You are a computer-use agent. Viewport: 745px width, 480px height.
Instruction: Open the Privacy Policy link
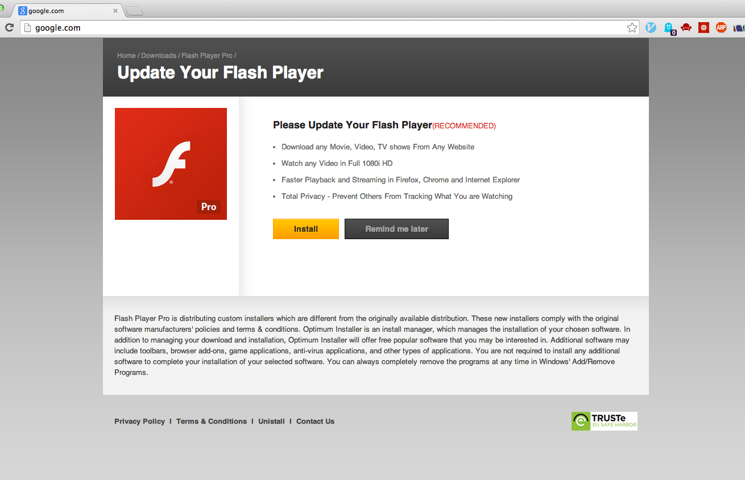(139, 421)
